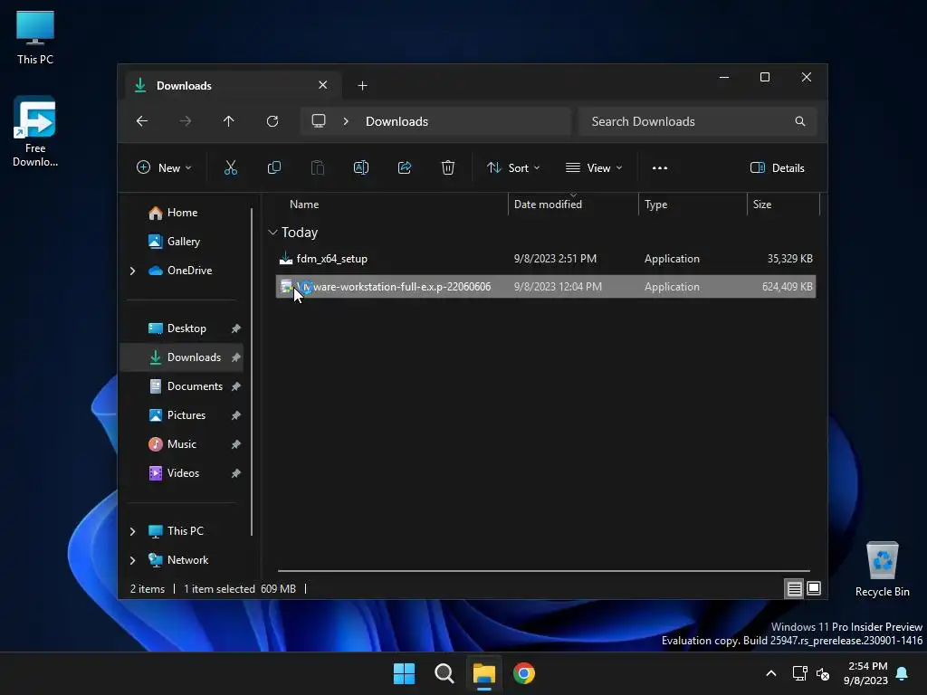Show hidden tray icons chevron
This screenshot has width=927, height=695.
point(771,673)
